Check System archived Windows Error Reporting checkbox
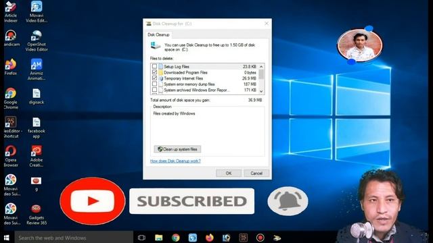The height and width of the screenshot is (243, 433). point(154,90)
